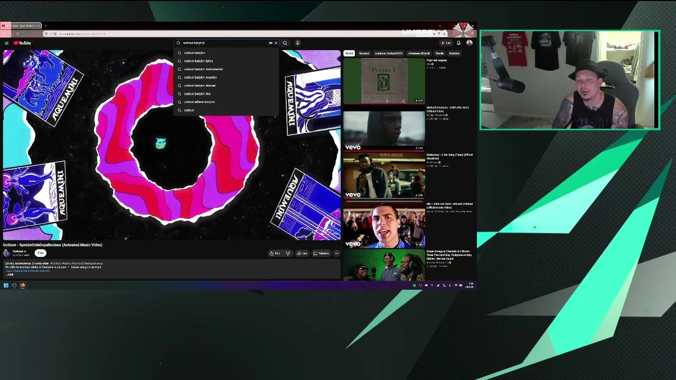Pick the first suggestion "outkast babylon"
676x380 pixels.
pos(226,53)
